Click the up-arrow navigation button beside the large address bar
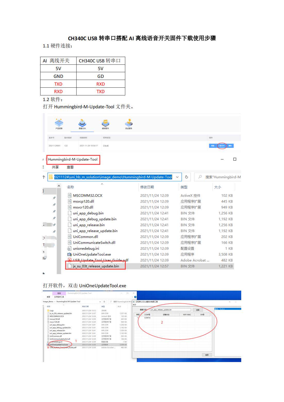 (44, 177)
